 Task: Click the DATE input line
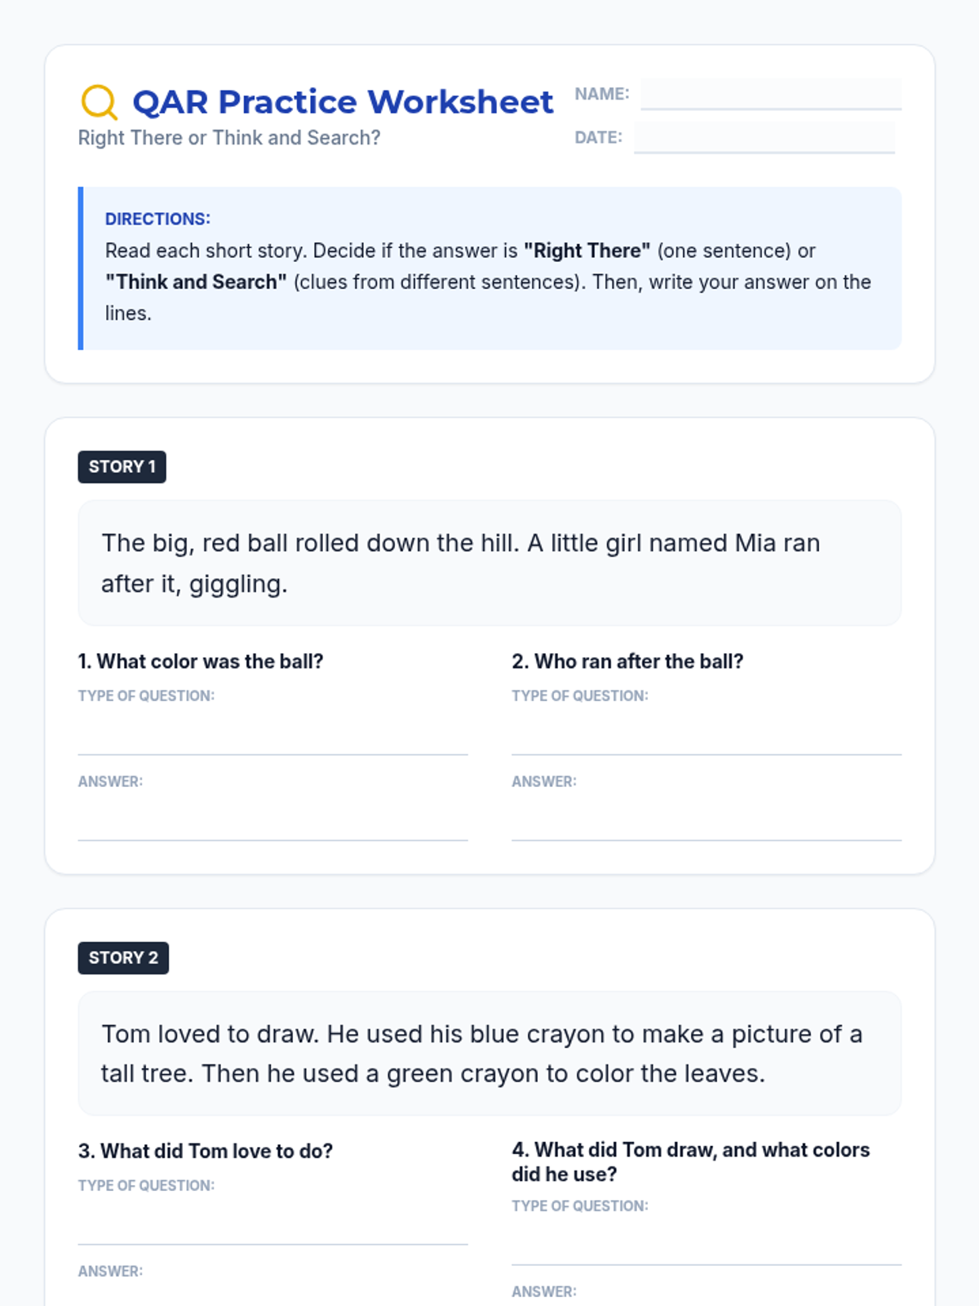coord(764,137)
